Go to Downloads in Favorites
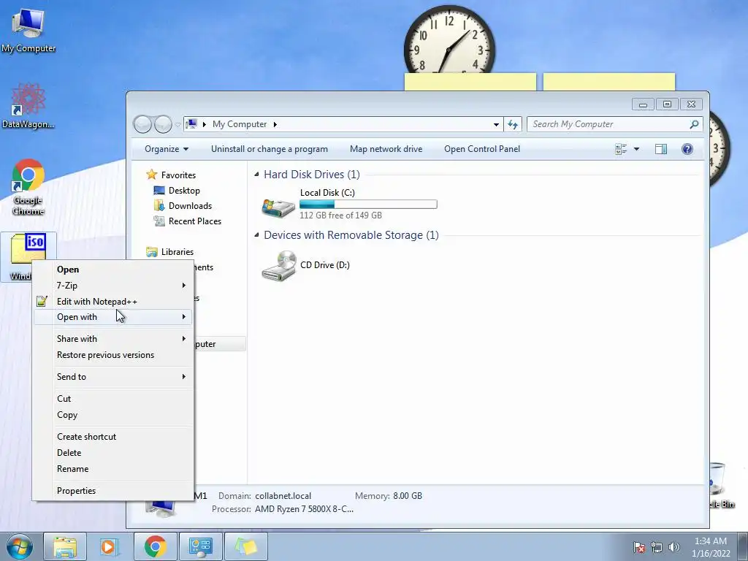Image resolution: width=748 pixels, height=561 pixels. [x=183, y=205]
